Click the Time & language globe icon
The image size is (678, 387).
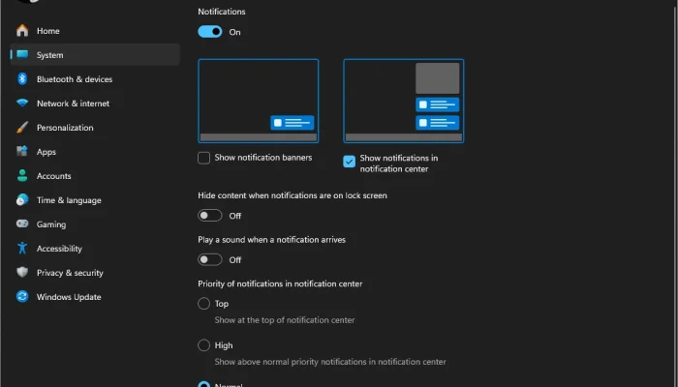[x=22, y=200]
